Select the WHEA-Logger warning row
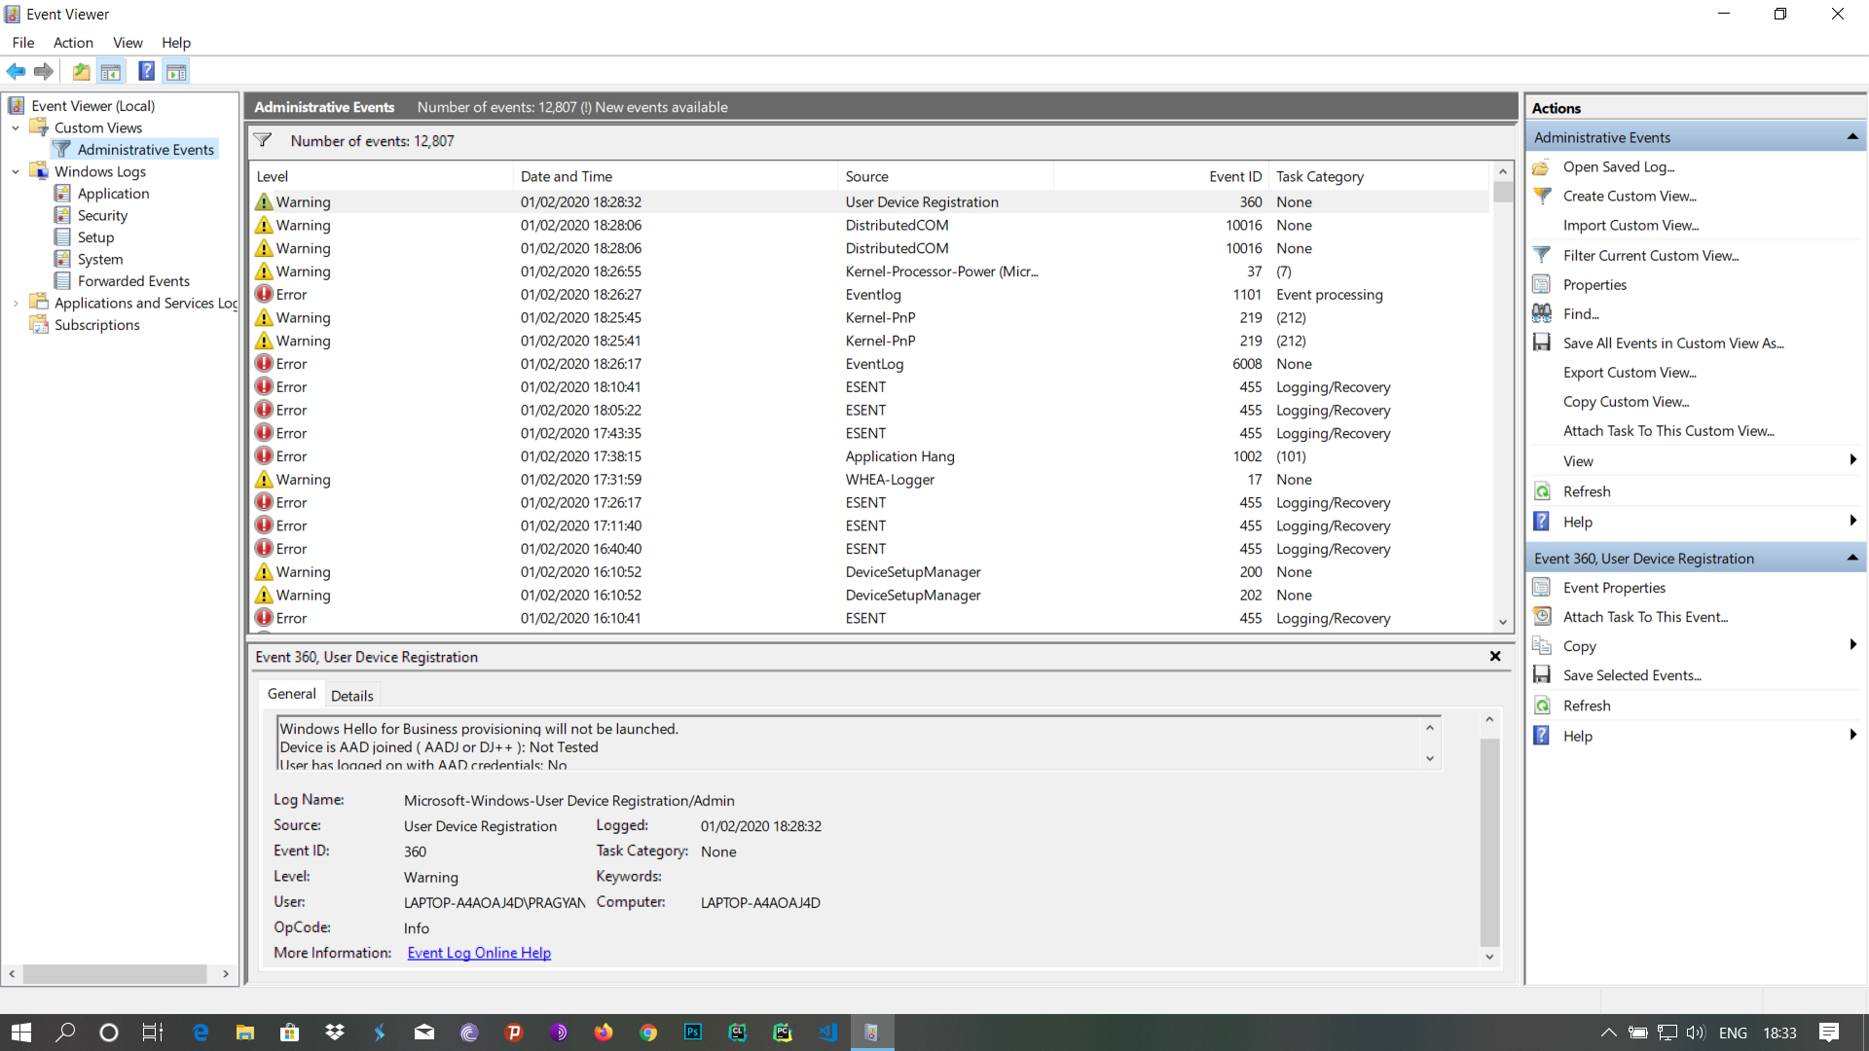 point(869,479)
